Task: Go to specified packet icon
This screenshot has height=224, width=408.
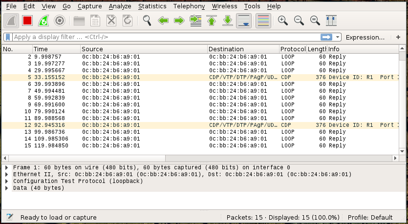Action: tap(195, 20)
